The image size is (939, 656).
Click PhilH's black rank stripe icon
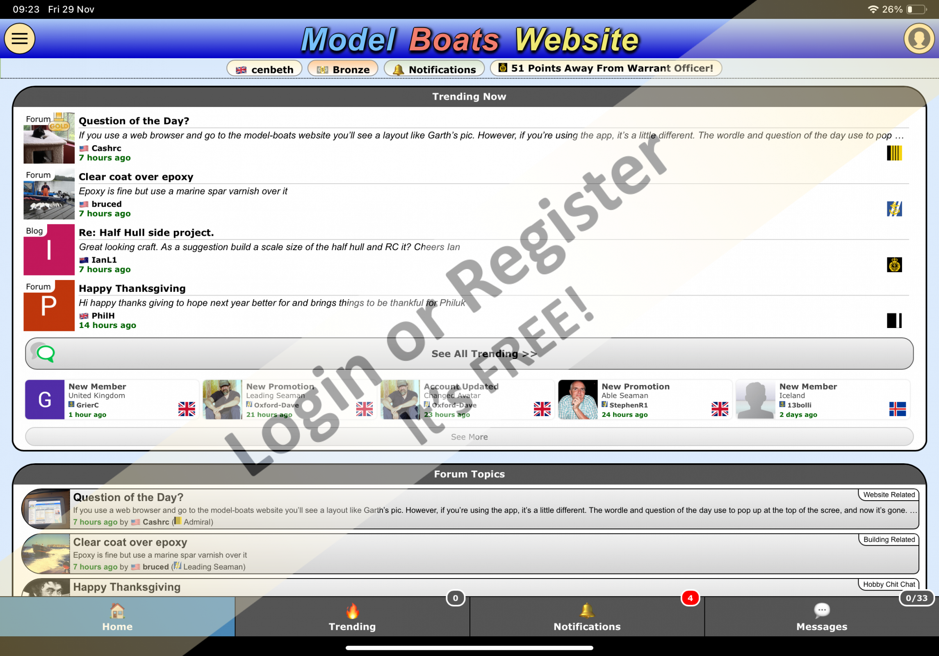[x=894, y=320]
